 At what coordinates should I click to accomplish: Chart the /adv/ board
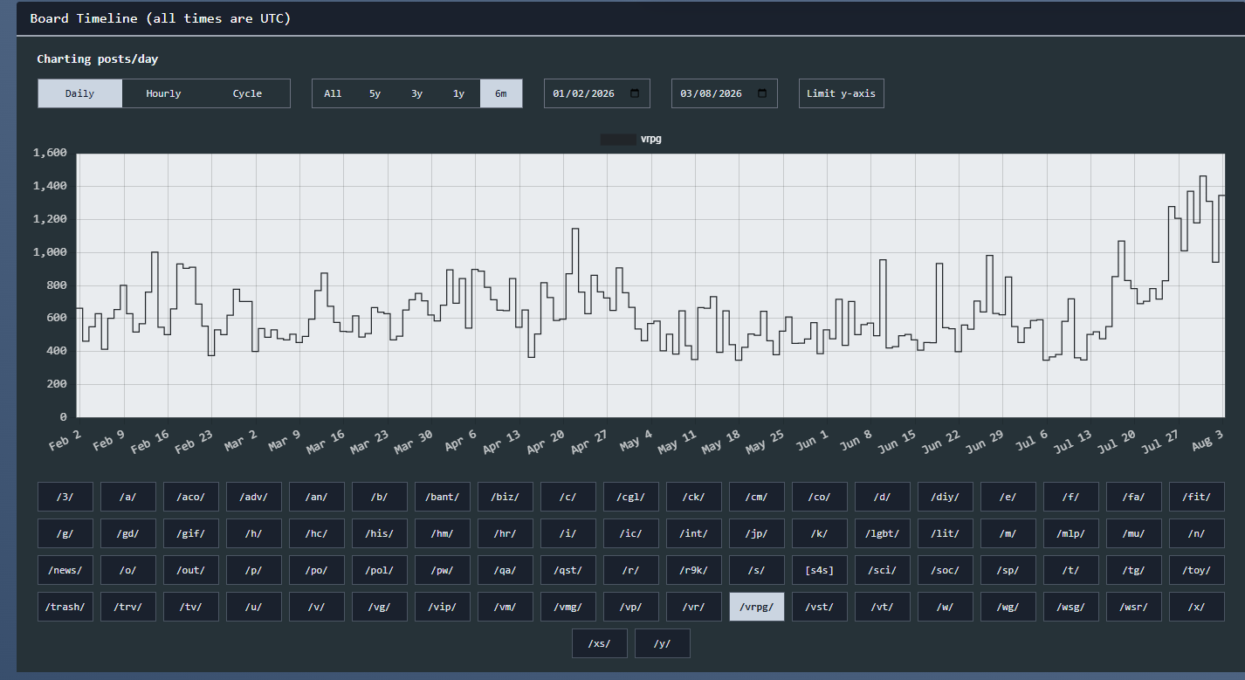click(x=254, y=497)
